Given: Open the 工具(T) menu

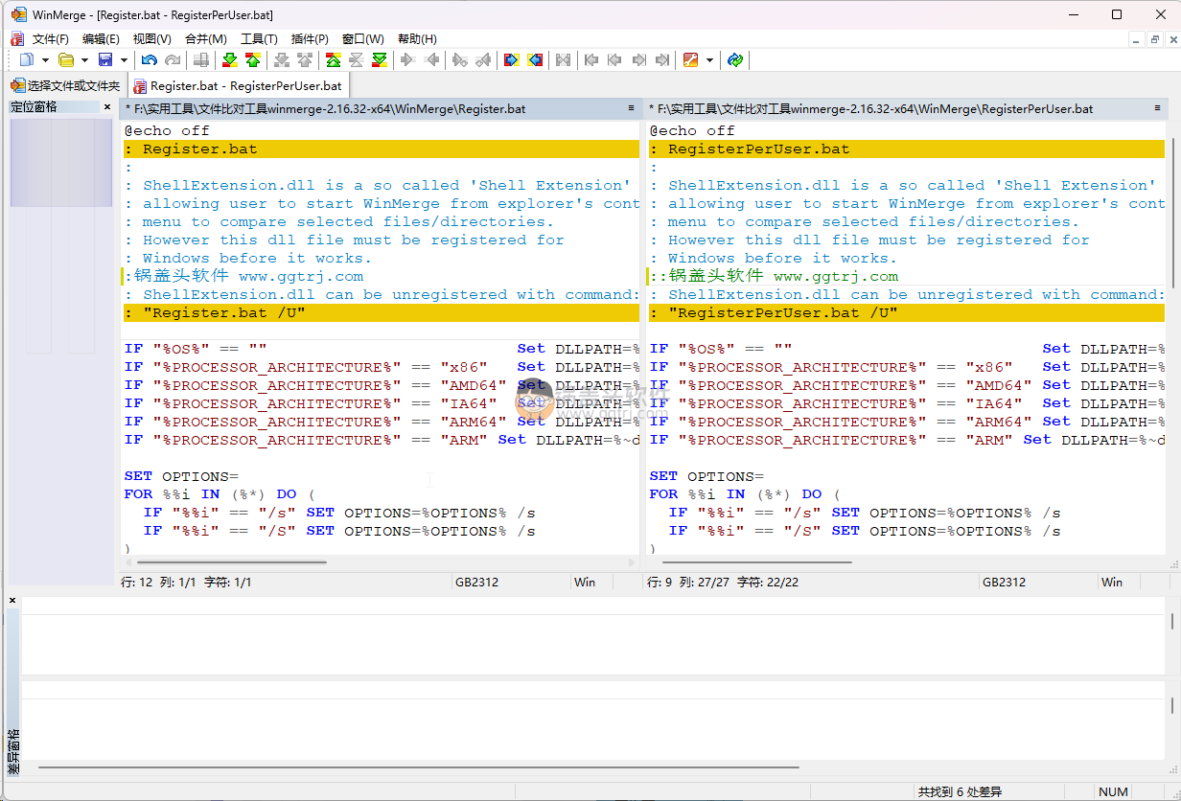Looking at the screenshot, I should point(259,39).
